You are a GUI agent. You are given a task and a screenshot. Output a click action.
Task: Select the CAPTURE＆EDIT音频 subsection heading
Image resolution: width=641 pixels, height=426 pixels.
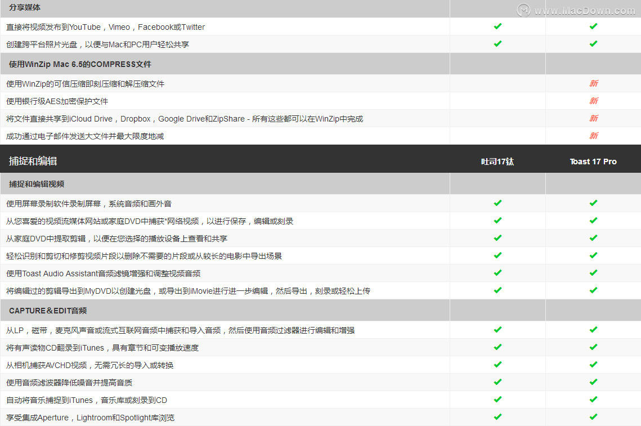[48, 311]
